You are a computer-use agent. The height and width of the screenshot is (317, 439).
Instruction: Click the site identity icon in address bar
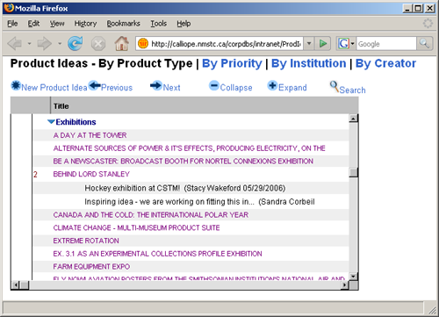click(x=143, y=44)
